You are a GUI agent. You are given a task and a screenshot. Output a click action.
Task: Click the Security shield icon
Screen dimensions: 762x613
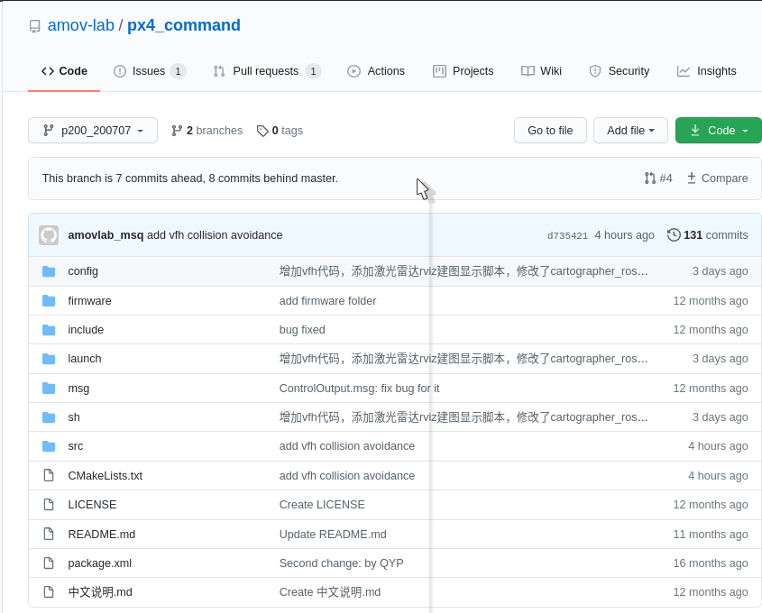point(595,71)
